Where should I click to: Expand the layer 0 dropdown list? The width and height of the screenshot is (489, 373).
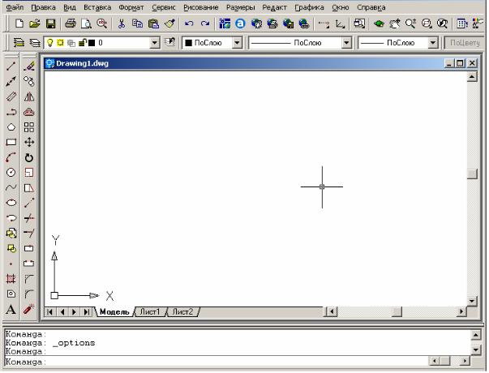click(x=155, y=43)
